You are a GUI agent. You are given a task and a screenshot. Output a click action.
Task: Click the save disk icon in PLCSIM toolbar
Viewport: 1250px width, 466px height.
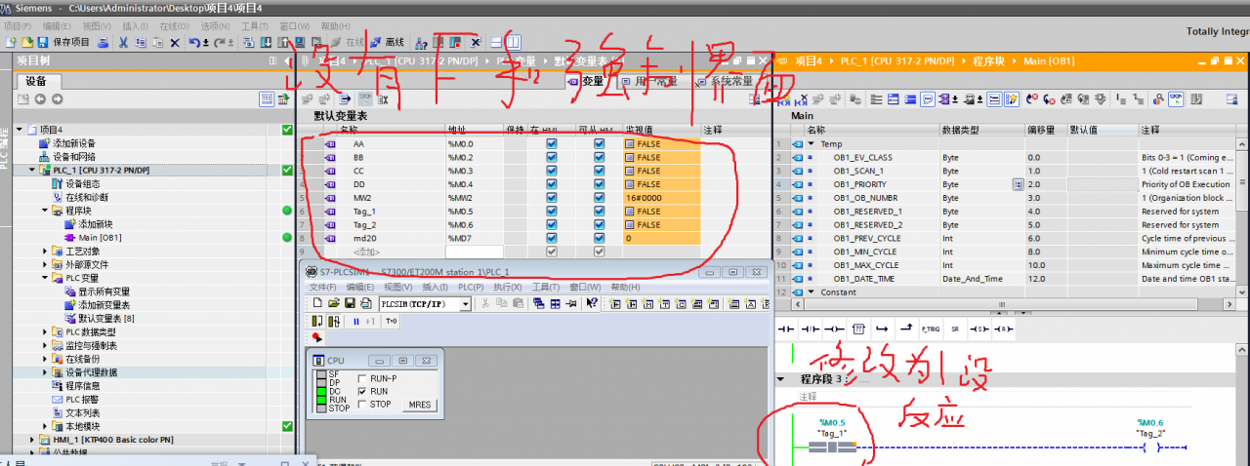coord(350,303)
